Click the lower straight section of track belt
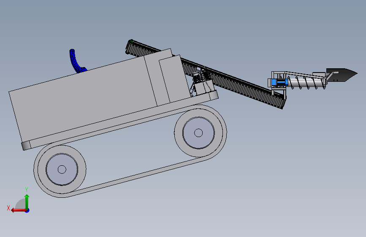 pos(138,176)
